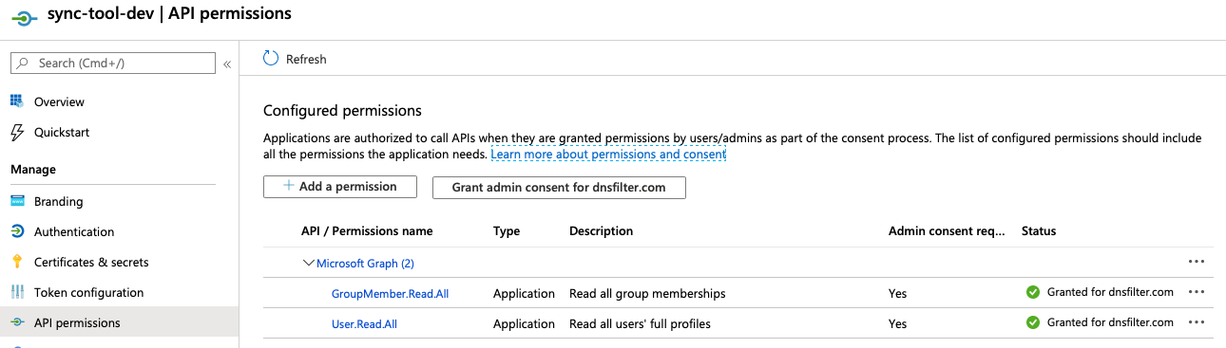Screen dimensions: 1226x348
Task: Click Yes in GroupMember.Read.All row
Action: click(x=897, y=293)
